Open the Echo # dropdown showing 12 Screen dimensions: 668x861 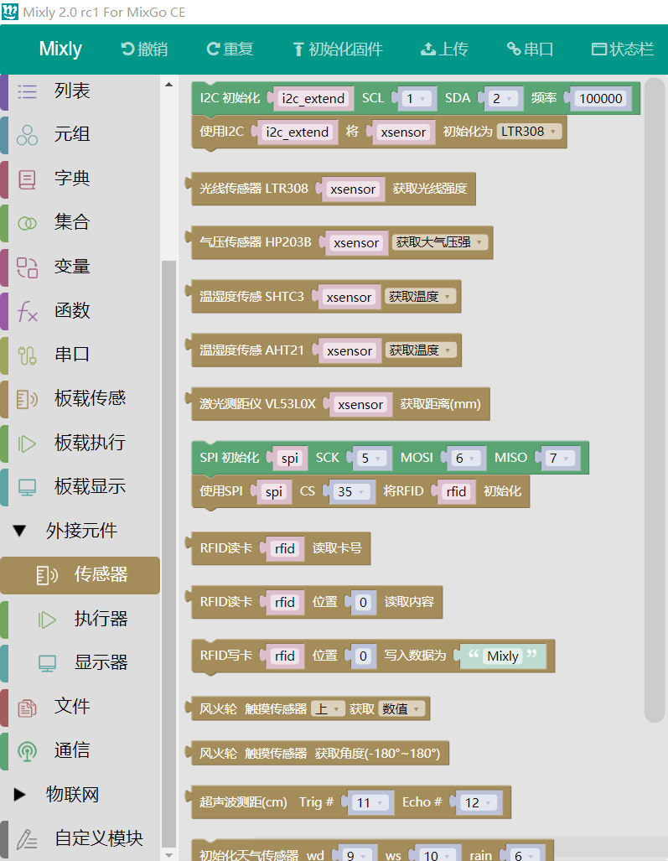point(479,803)
